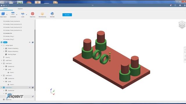Screen dimensions: 186x104
Task: Open the Loads dropdown arrow in the ribbon
Action: click(x=26, y=15)
